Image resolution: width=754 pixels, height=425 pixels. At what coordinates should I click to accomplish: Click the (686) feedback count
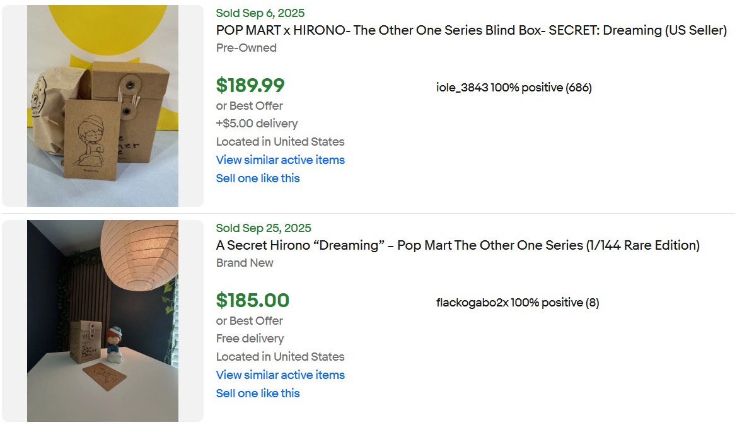pos(579,88)
